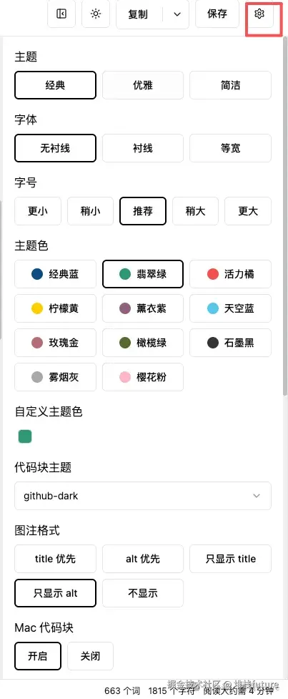Turn off Mac code block with 关闭
The width and height of the screenshot is (288, 699).
tap(90, 656)
